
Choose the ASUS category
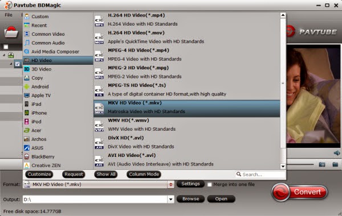click(58, 148)
